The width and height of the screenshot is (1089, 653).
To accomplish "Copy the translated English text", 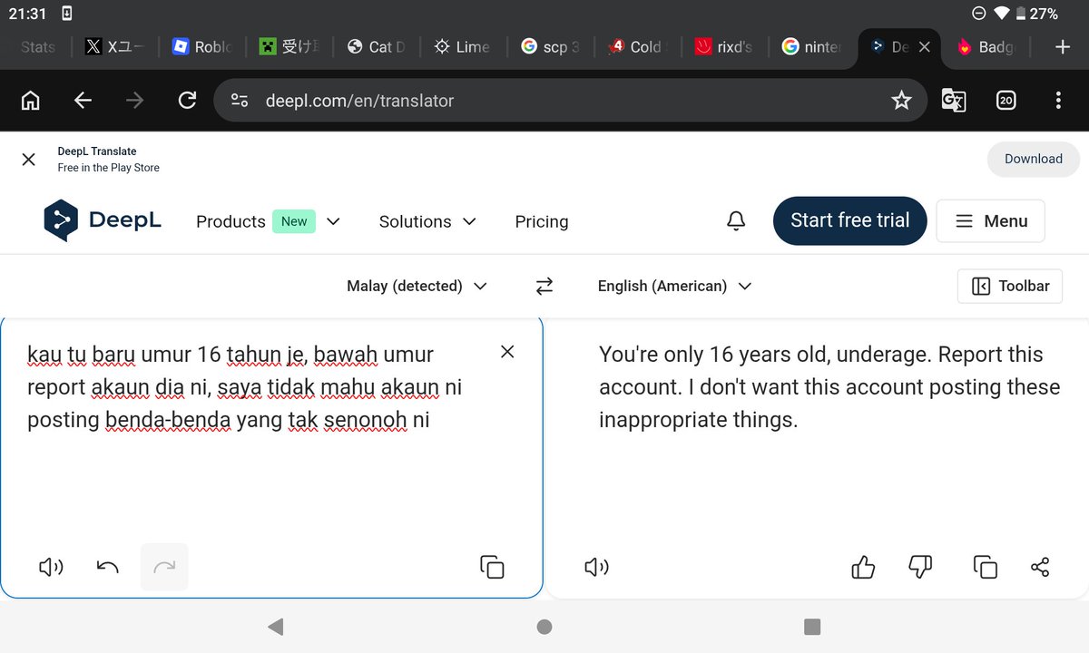I will click(985, 568).
